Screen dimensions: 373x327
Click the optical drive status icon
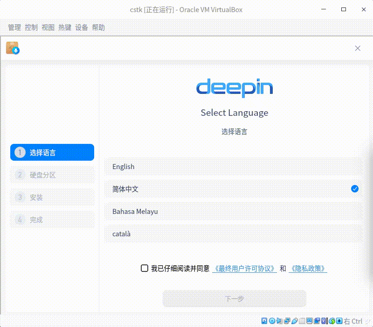(271, 321)
